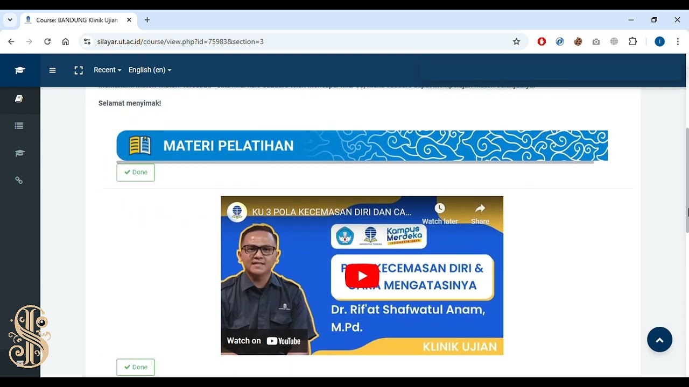Viewport: 689px width, 387px height.
Task: Open a new browser tab
Action: [x=147, y=20]
